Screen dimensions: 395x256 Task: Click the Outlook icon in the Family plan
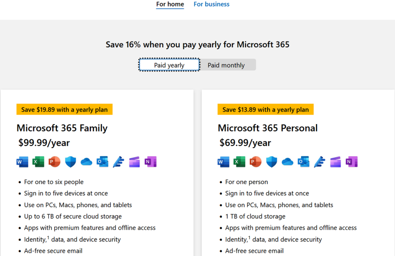(102, 161)
